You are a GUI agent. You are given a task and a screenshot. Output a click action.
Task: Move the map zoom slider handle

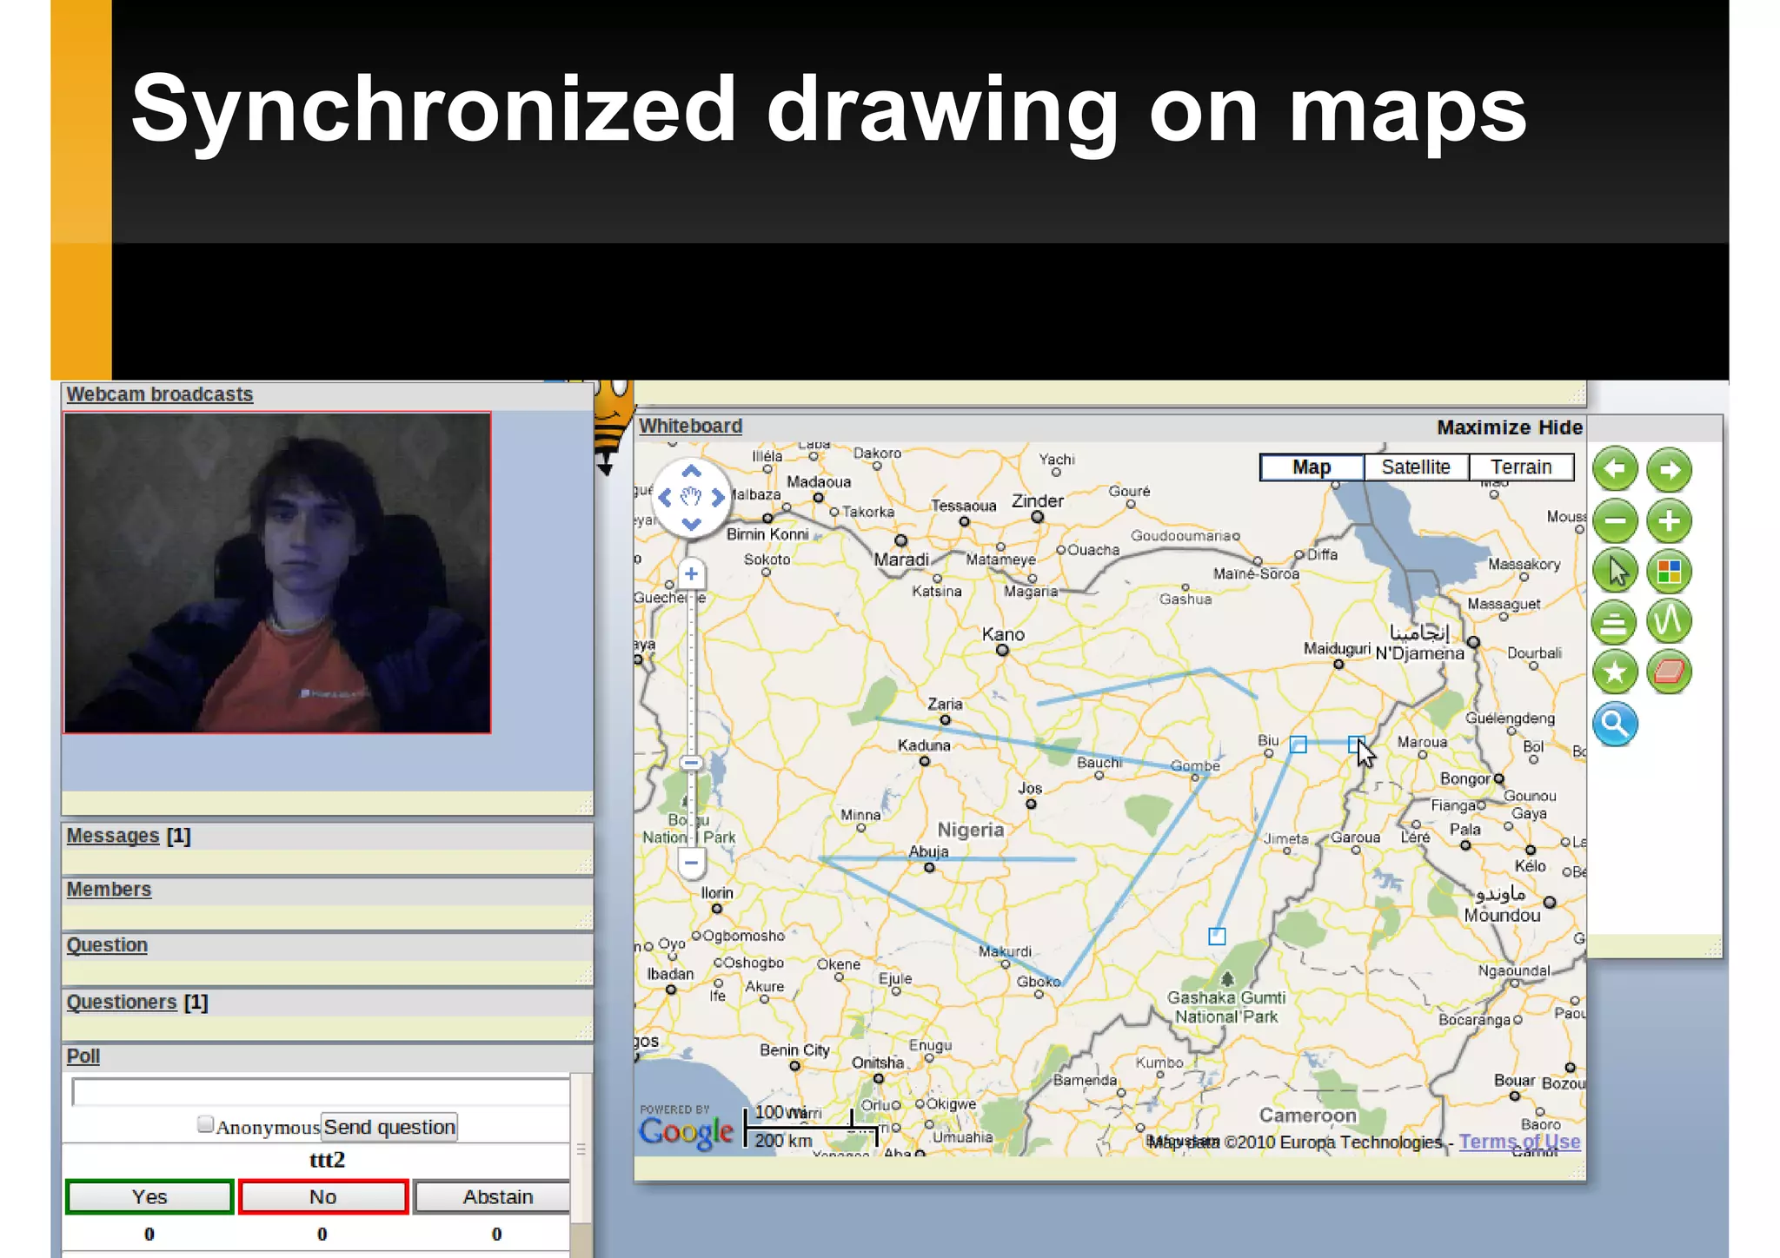(x=691, y=763)
